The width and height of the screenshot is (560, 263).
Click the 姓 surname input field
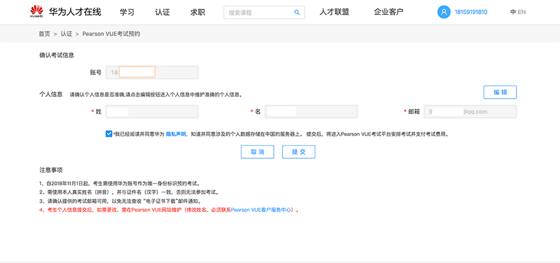point(152,112)
